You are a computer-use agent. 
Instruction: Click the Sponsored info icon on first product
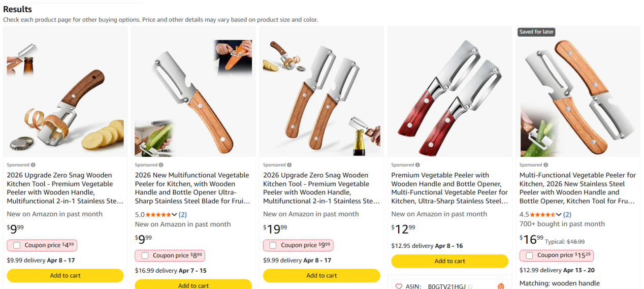click(34, 165)
